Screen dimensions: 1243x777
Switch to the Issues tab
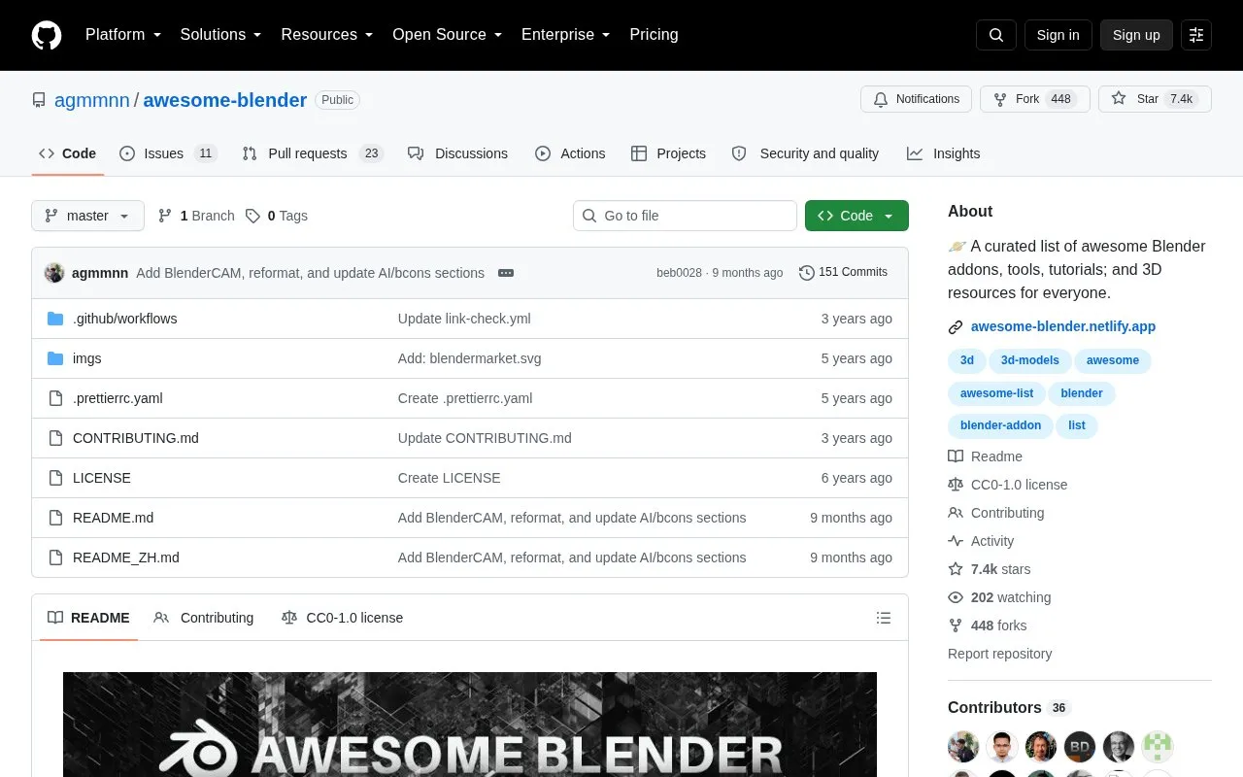(x=168, y=153)
